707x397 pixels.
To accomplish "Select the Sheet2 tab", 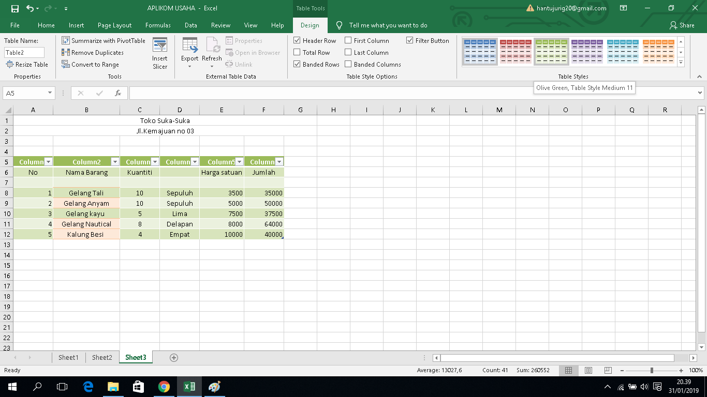I will coord(101,357).
